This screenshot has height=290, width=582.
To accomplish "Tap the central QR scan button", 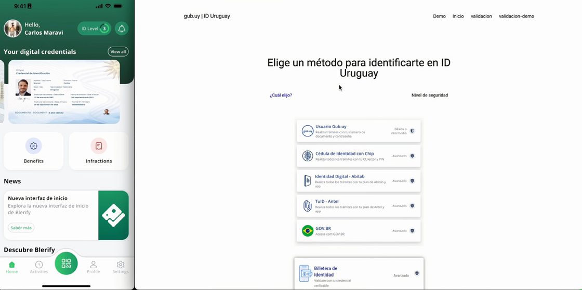I will pyautogui.click(x=66, y=264).
